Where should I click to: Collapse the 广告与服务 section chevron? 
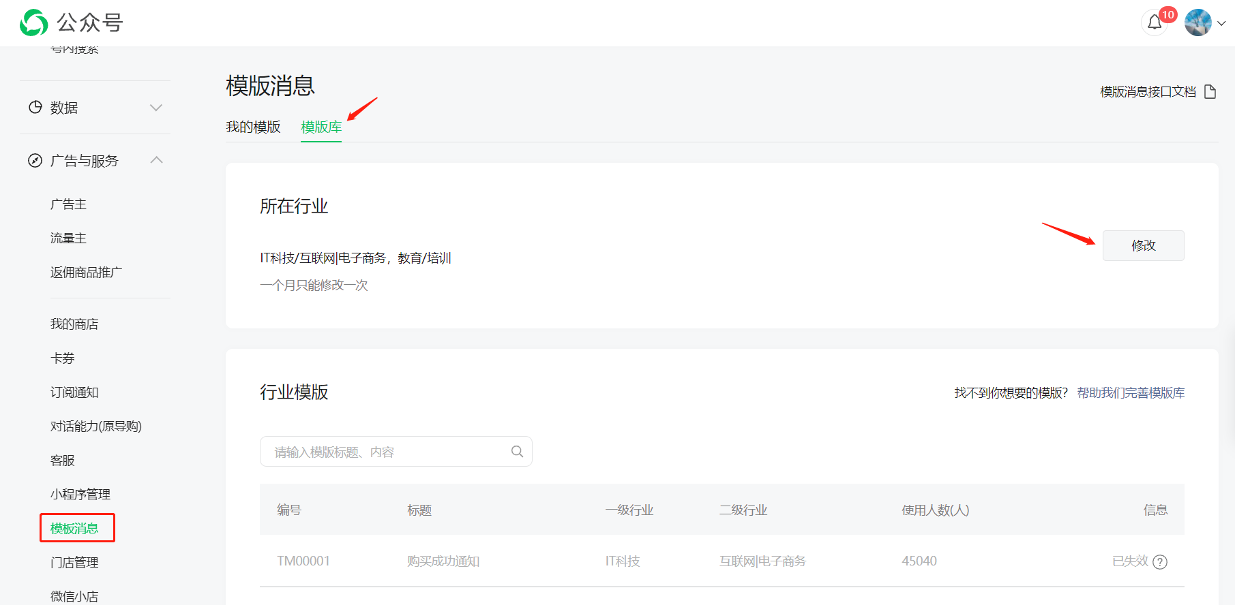coord(156,160)
